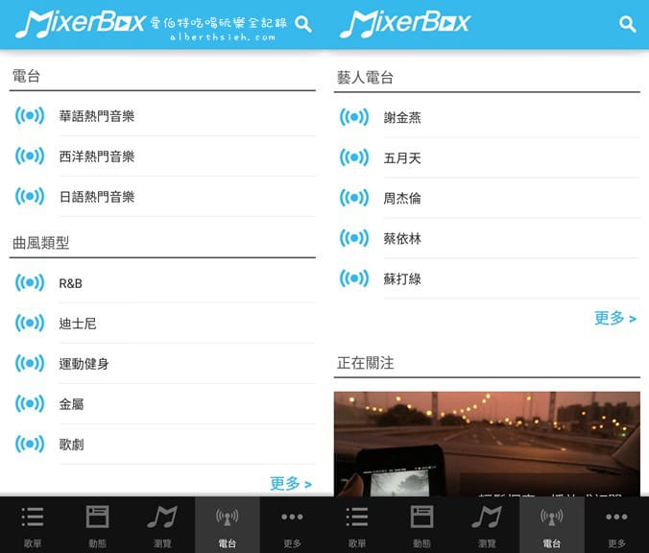Click the broadcast icon next to 周杰倫
Viewport: 649px width, 553px height.
point(354,198)
